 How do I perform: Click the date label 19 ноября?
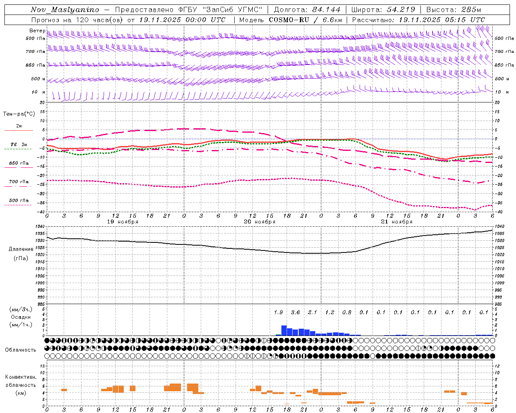pos(123,222)
